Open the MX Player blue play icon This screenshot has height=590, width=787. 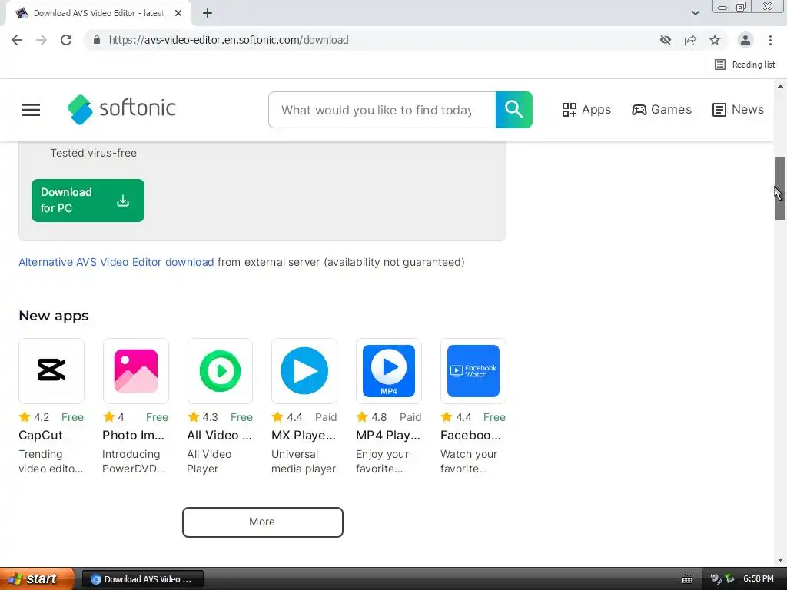pyautogui.click(x=304, y=371)
